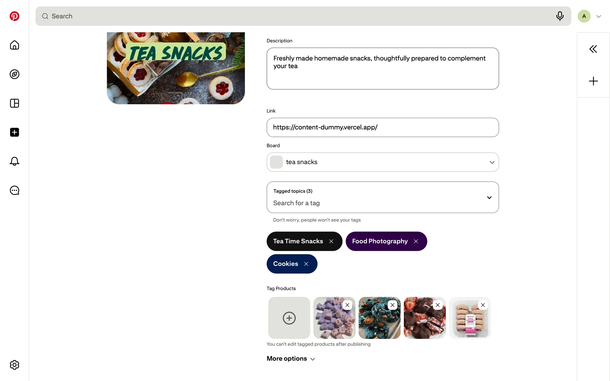The height and width of the screenshot is (381, 610).
Task: Open the notifications bell
Action: pos(14,161)
